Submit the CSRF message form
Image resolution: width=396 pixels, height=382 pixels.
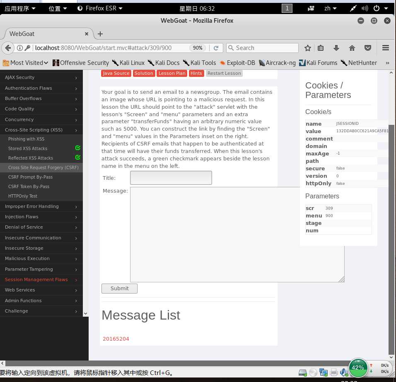pyautogui.click(x=119, y=289)
